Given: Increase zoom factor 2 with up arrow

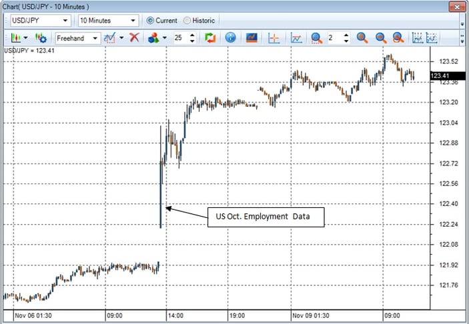Looking at the screenshot, I should point(346,35).
